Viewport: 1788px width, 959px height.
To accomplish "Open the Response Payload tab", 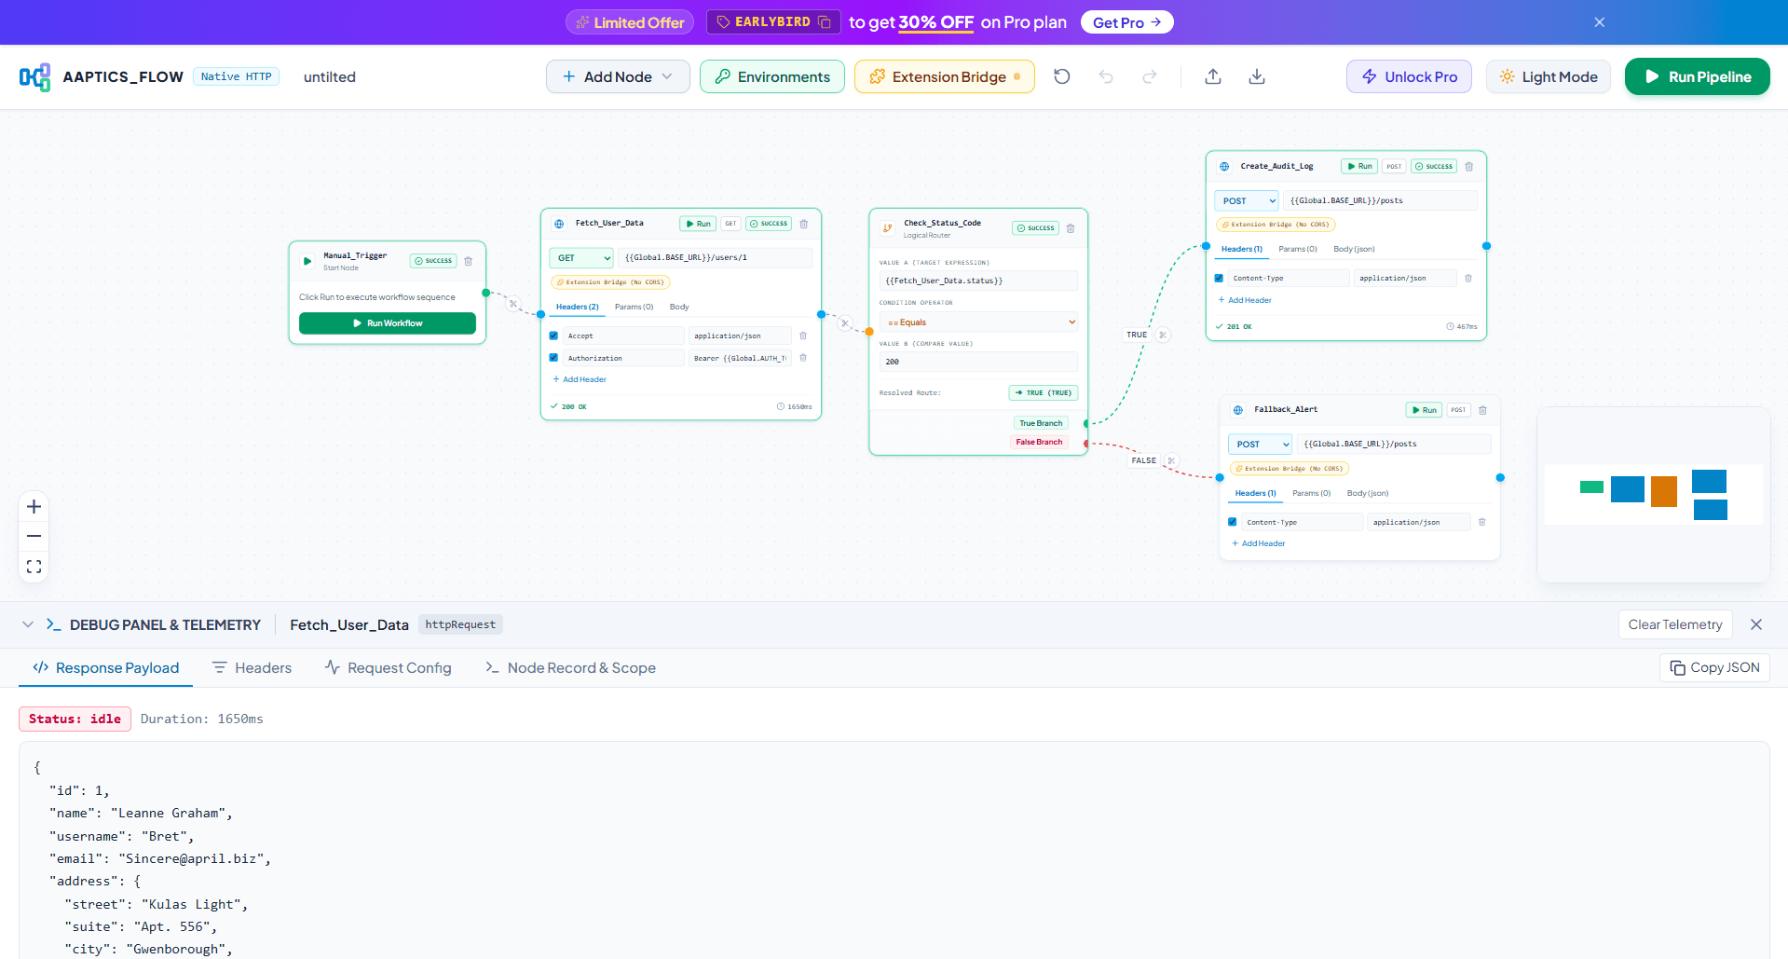I will (105, 668).
